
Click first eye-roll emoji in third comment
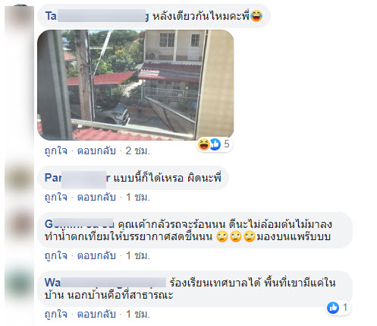click(222, 237)
